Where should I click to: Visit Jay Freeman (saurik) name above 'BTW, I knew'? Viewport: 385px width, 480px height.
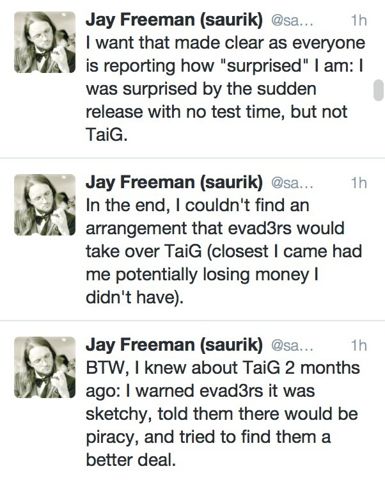[x=174, y=345]
